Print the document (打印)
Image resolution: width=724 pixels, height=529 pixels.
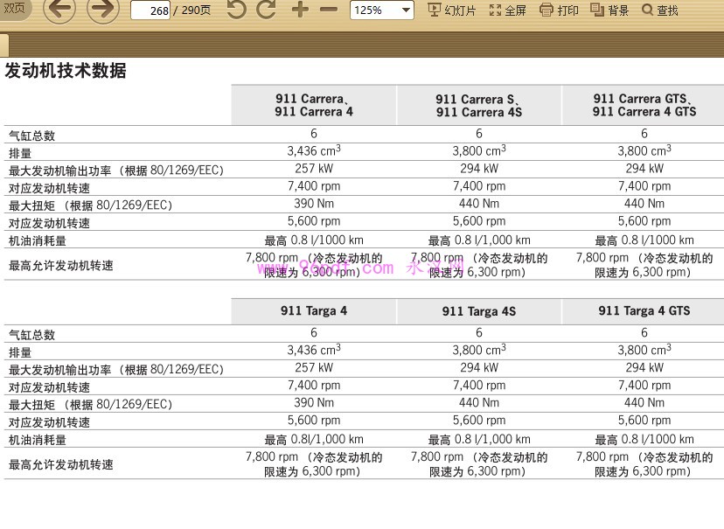(559, 10)
